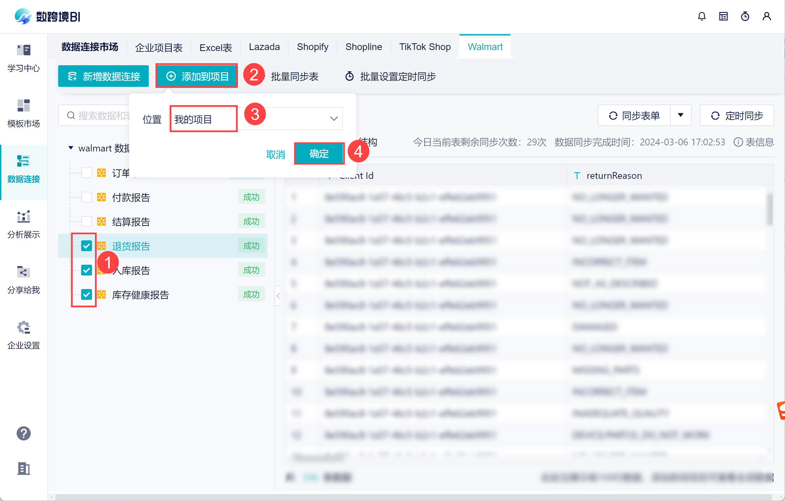Click the data table vertical scrollbar

[x=770, y=209]
